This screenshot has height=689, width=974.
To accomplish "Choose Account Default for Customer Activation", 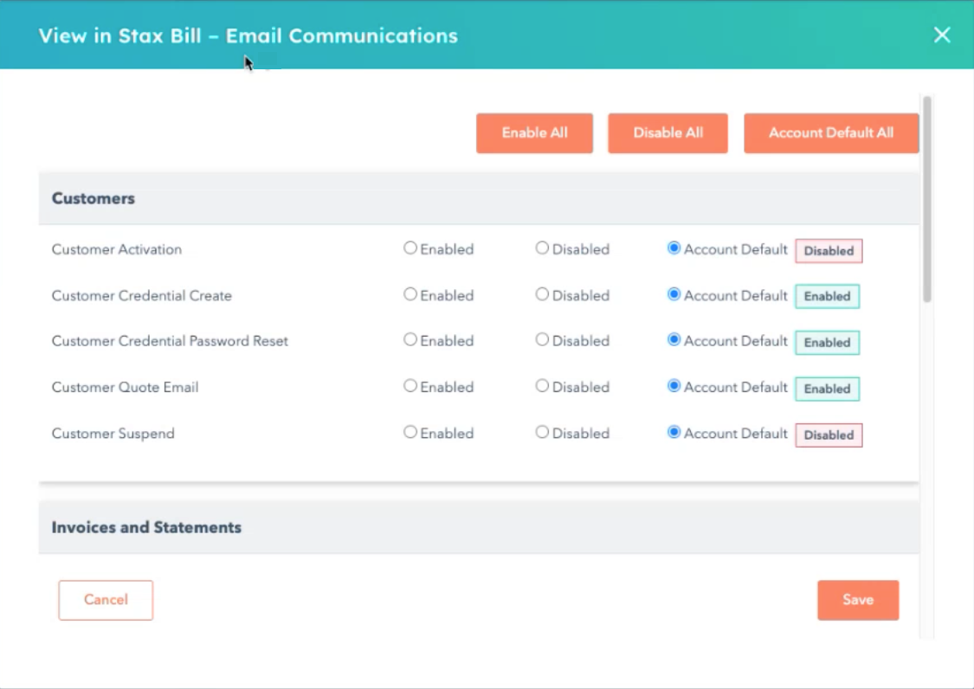I will (x=674, y=248).
